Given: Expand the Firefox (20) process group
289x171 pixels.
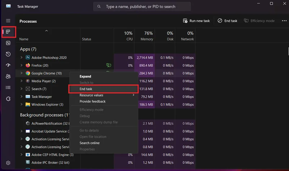Looking at the screenshot, I should [x=21, y=65].
